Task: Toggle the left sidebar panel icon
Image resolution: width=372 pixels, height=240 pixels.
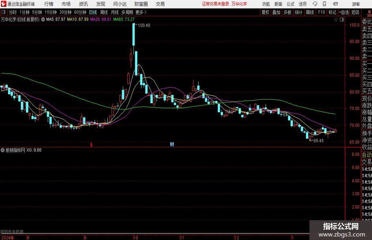Action: [x=4, y=12]
